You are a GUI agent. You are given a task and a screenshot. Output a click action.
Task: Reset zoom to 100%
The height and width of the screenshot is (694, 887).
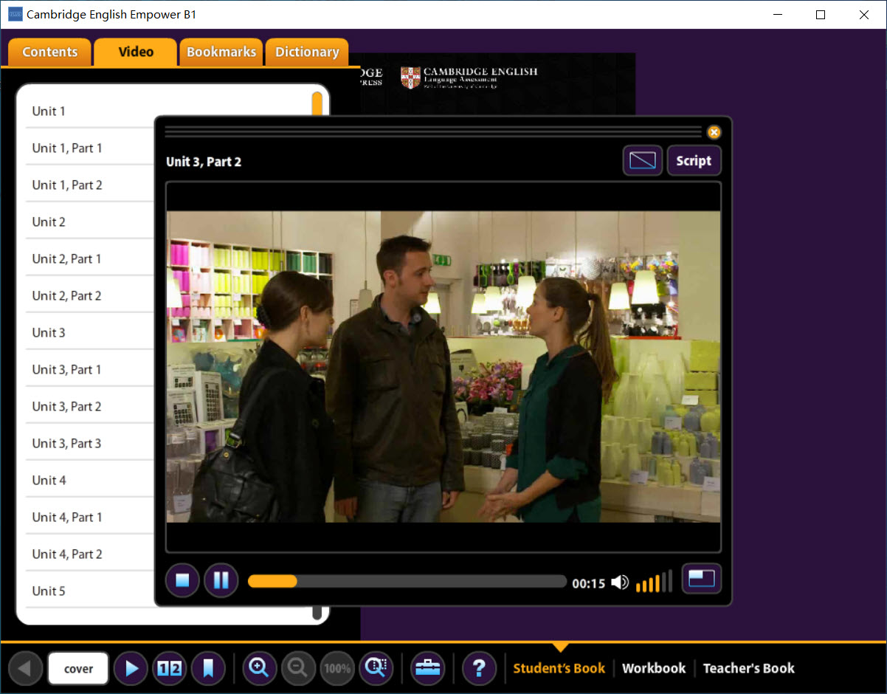(x=337, y=669)
